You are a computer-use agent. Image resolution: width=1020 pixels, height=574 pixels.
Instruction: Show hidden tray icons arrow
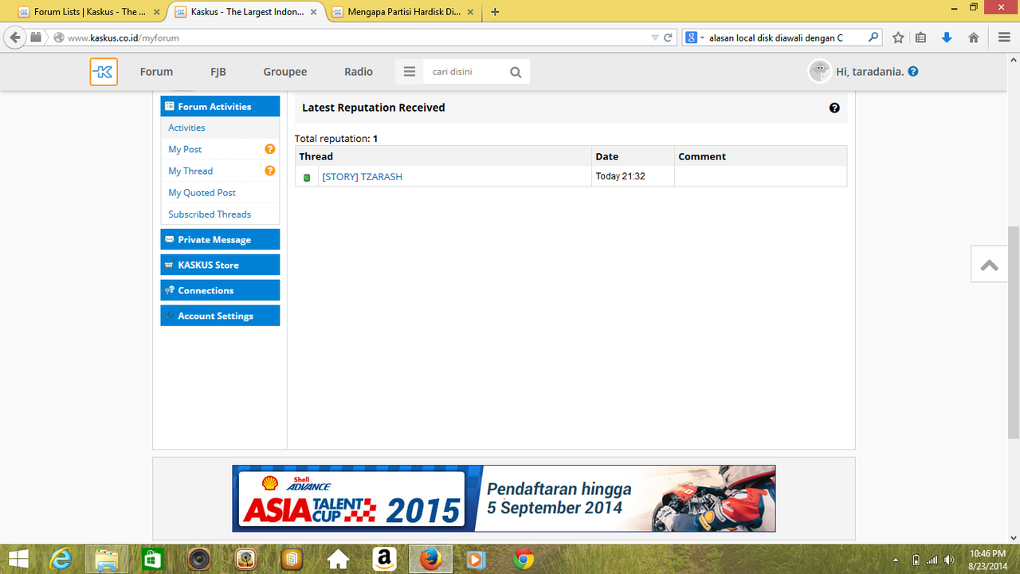click(x=896, y=560)
